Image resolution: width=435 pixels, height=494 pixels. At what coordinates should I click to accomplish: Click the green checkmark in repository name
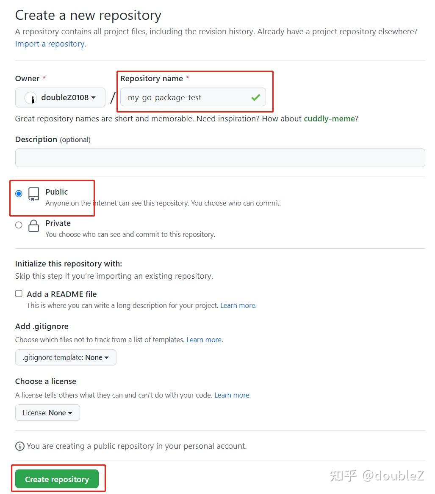(x=255, y=98)
